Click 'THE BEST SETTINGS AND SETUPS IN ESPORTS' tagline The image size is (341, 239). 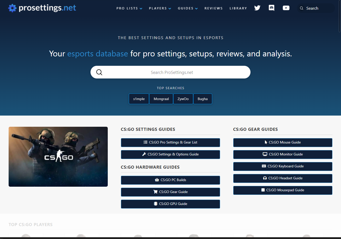click(x=171, y=38)
